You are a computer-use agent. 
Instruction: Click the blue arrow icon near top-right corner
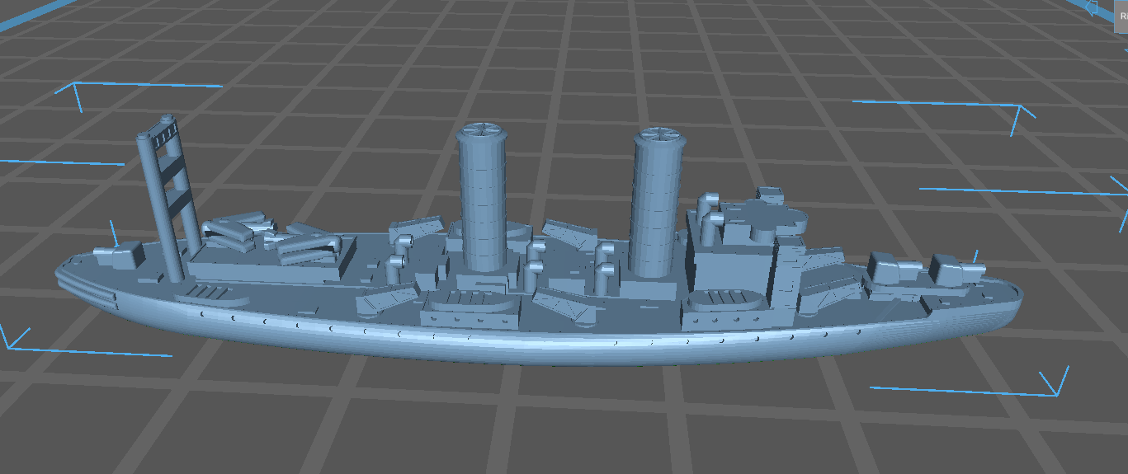(1091, 8)
